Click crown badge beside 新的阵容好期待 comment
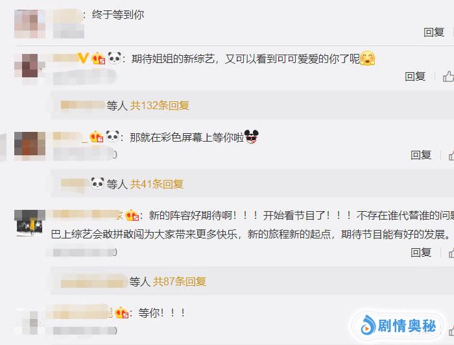The width and height of the screenshot is (454, 345). pos(132,215)
